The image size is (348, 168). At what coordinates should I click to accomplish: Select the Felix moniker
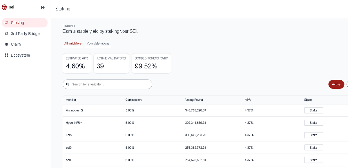pos(69,135)
